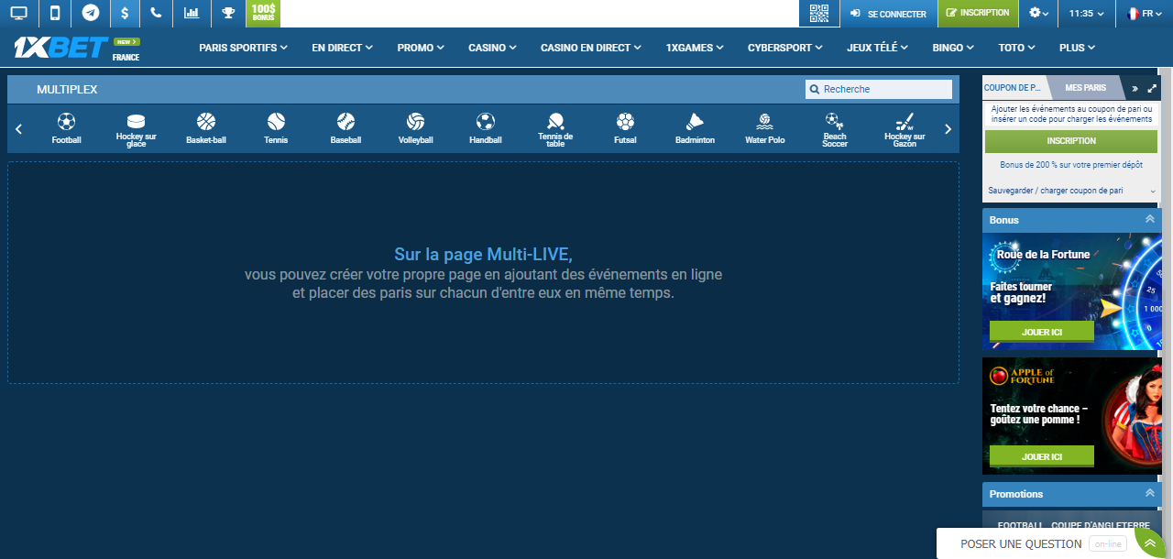Collapse the coupon sidebar with double arrows
1173x559 pixels.
(1135, 89)
